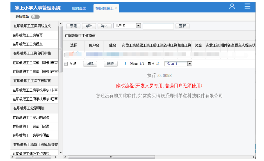Open the hamburger menu icon
This screenshot has width=264, height=161.
[247, 6]
